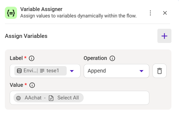The height and width of the screenshot is (115, 179).
Task: Click the Envi... environment variable icon
Action: coord(19,71)
